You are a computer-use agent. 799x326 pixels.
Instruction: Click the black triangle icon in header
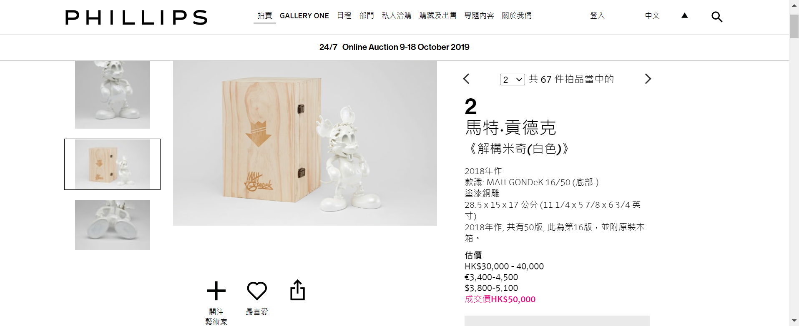tap(684, 15)
